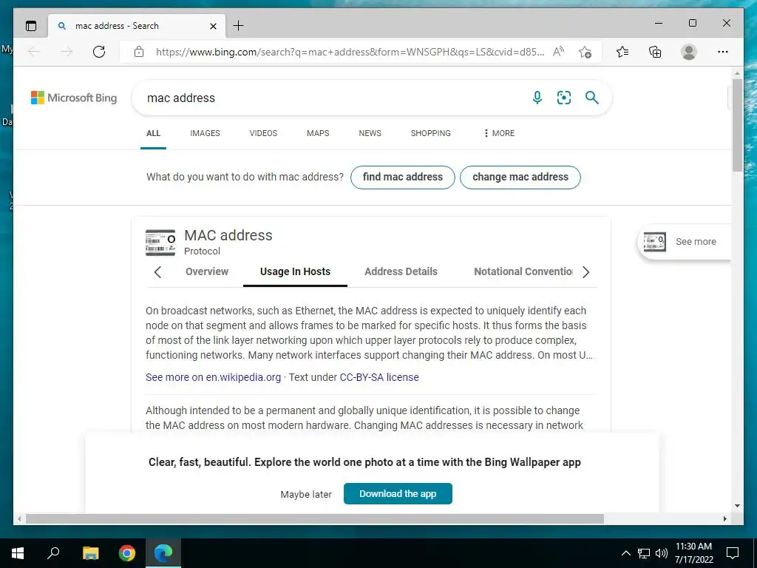
Task: Open the Windows Start menu
Action: (18, 553)
